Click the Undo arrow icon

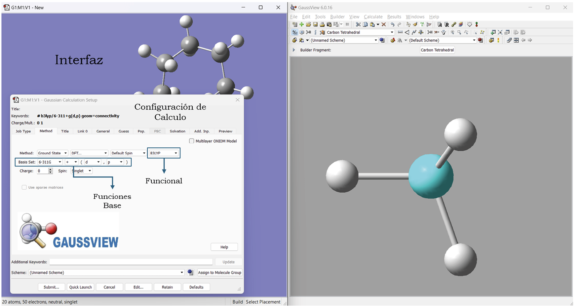392,24
